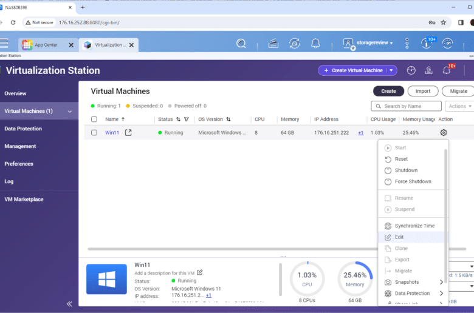Close the App Center tab
This screenshot has height=313, width=474.
[x=71, y=45]
